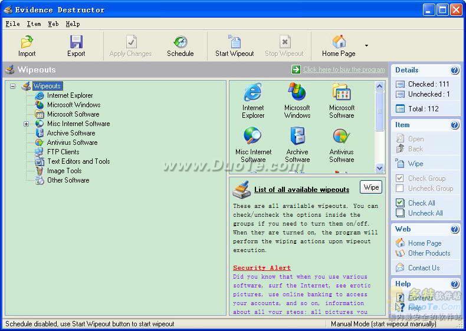466x331 pixels.
Task: Select Archive Software icon in thumbnail pane
Action: click(297, 136)
